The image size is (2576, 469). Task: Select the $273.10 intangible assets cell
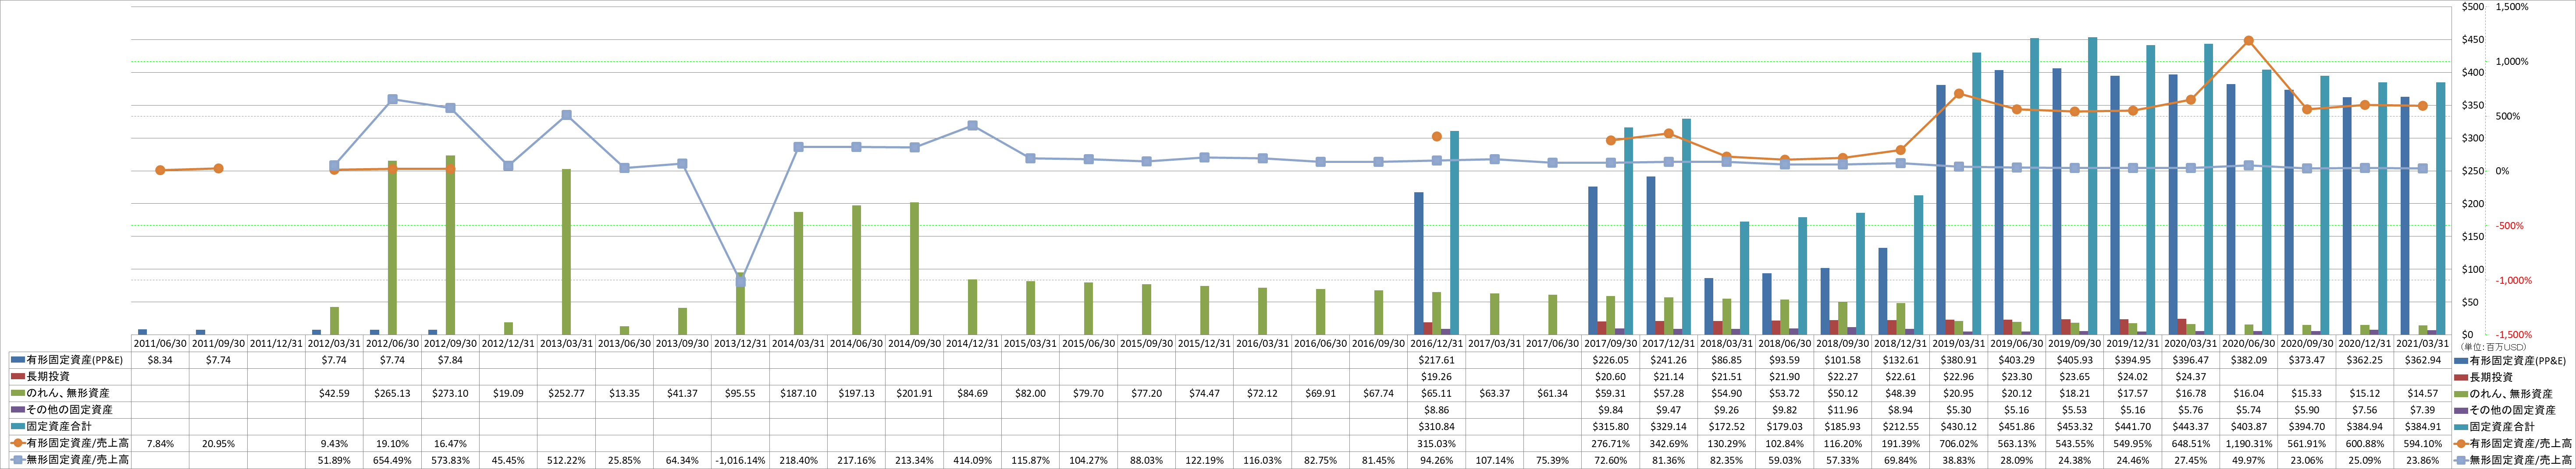(450, 393)
